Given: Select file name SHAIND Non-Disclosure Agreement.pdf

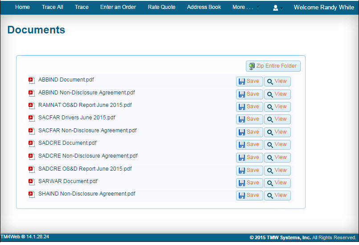Looking at the screenshot, I should coord(87,194).
